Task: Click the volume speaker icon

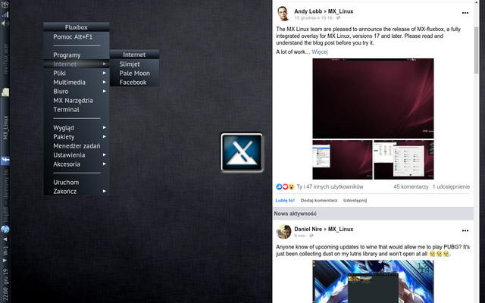Action: (x=5, y=23)
